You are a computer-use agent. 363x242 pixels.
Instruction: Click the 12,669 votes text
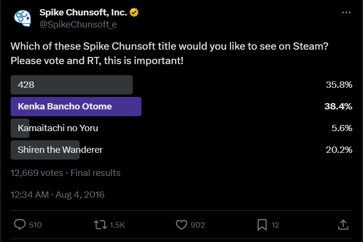pos(37,173)
